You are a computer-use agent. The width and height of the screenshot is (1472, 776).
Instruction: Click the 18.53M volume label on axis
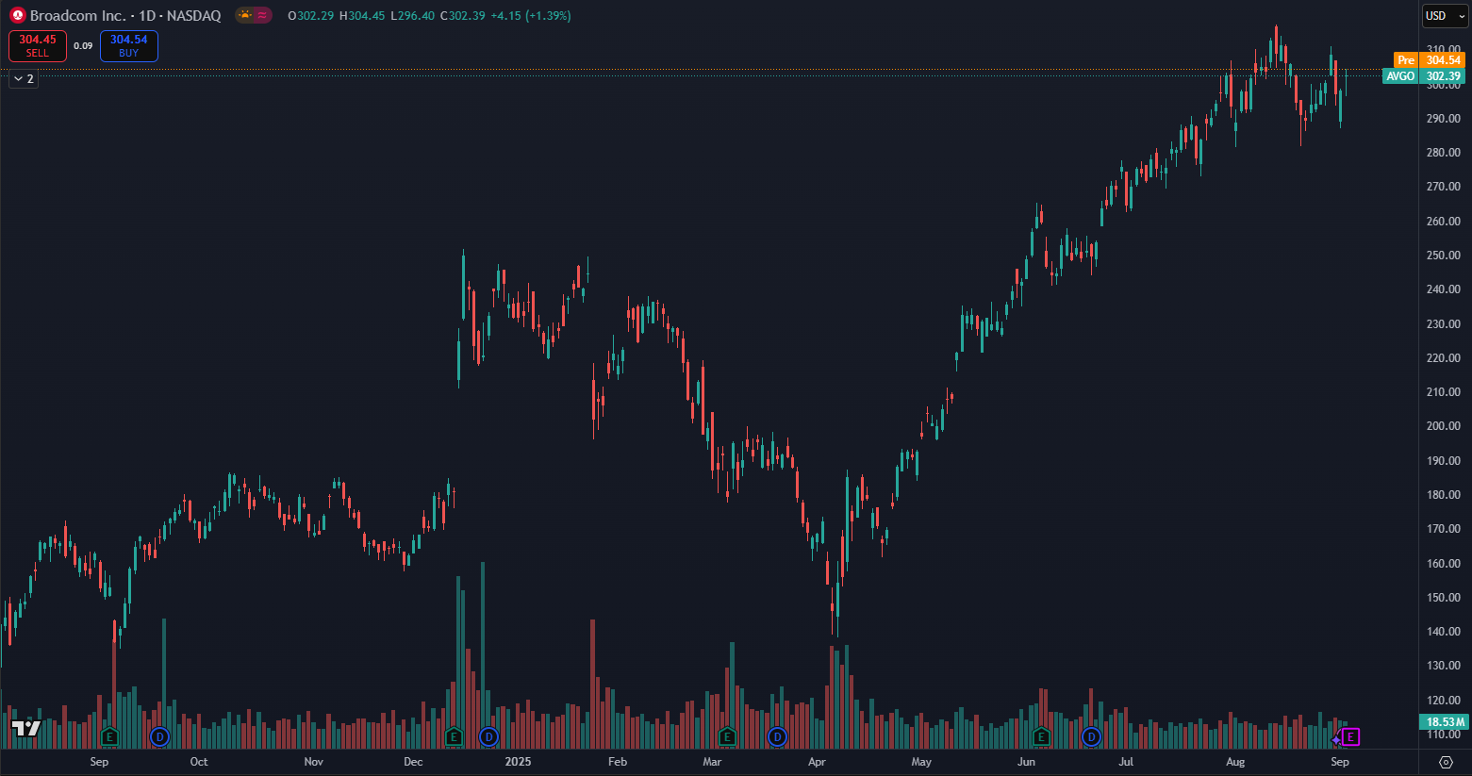coord(1445,722)
